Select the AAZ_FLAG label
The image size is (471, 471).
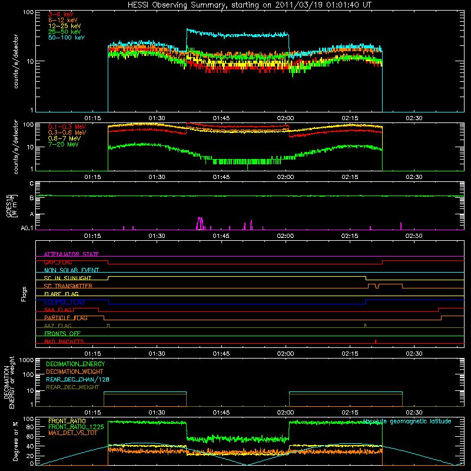58,326
